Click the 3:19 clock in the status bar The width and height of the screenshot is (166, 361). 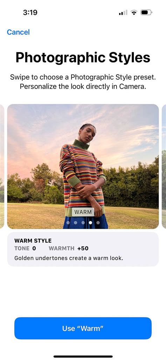click(30, 12)
